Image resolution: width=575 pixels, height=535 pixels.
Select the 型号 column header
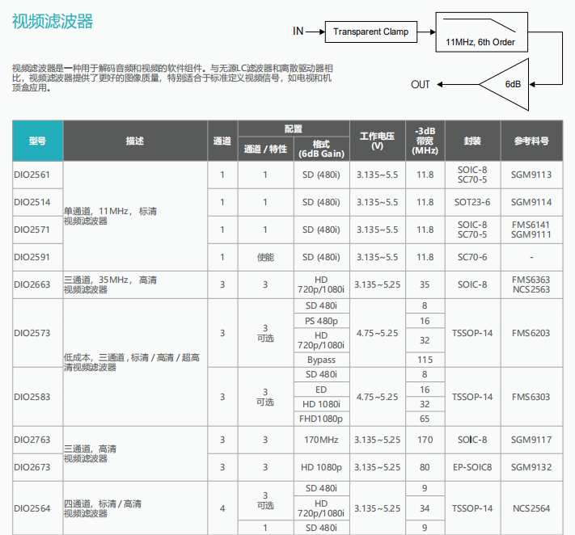click(37, 141)
